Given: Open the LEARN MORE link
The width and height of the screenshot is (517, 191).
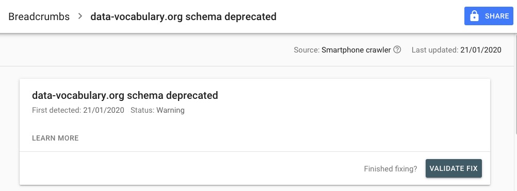Looking at the screenshot, I should [x=55, y=138].
